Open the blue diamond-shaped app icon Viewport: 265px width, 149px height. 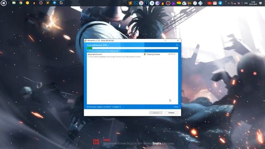[200, 3]
